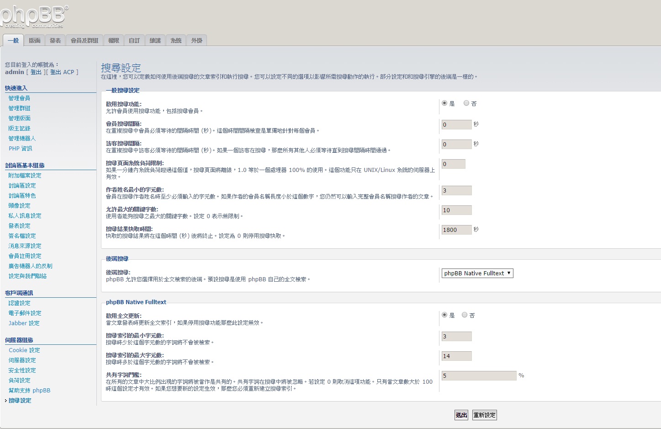This screenshot has width=661, height=429.
Task: Click the 搜尋結果快取時間 input field
Action: click(x=456, y=230)
